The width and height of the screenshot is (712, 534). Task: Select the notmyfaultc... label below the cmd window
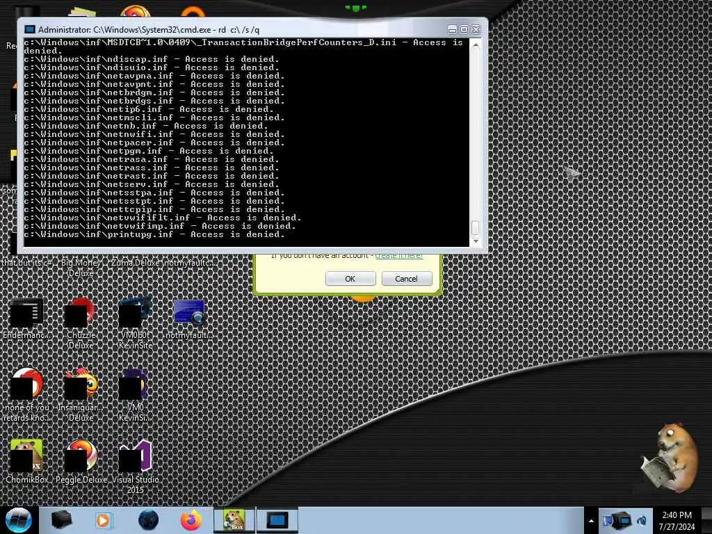pyautogui.click(x=189, y=262)
